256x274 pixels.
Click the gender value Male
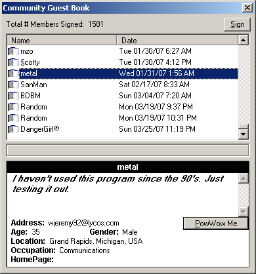[x=130, y=232]
